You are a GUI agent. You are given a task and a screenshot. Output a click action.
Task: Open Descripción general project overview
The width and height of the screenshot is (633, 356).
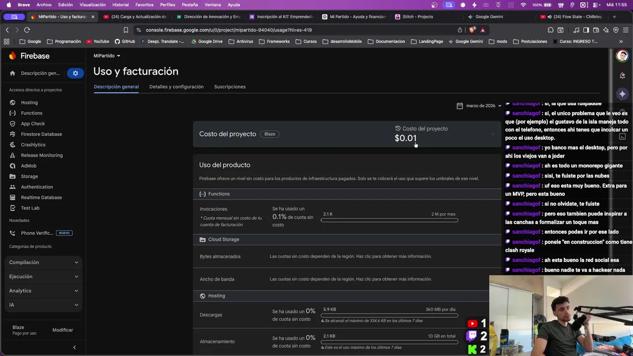coord(41,73)
